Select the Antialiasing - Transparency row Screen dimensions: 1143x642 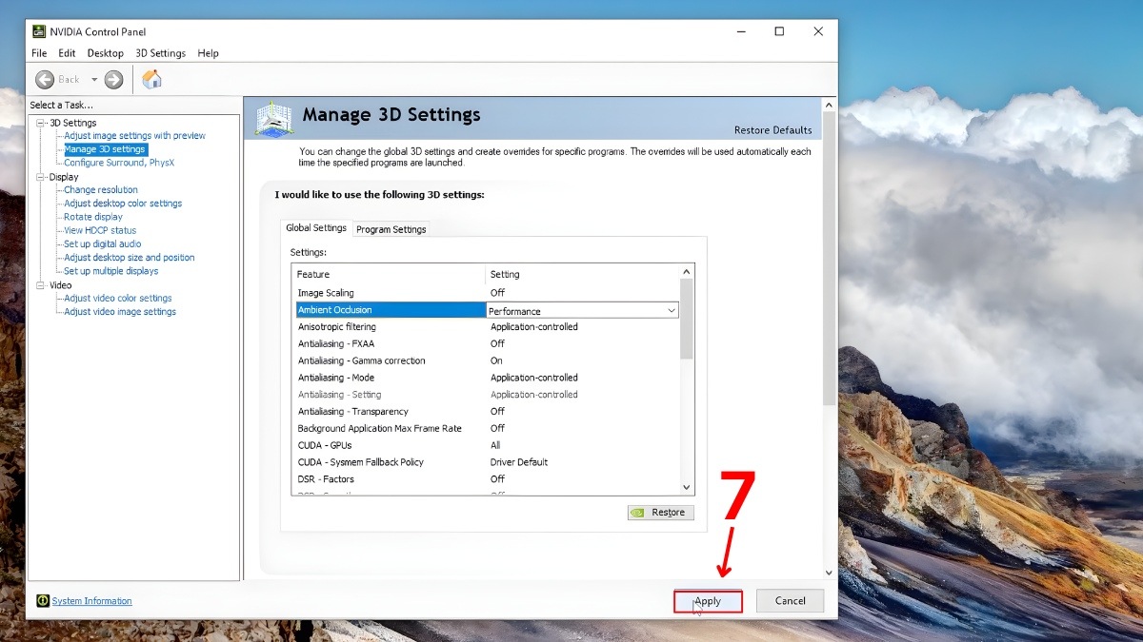pos(486,412)
